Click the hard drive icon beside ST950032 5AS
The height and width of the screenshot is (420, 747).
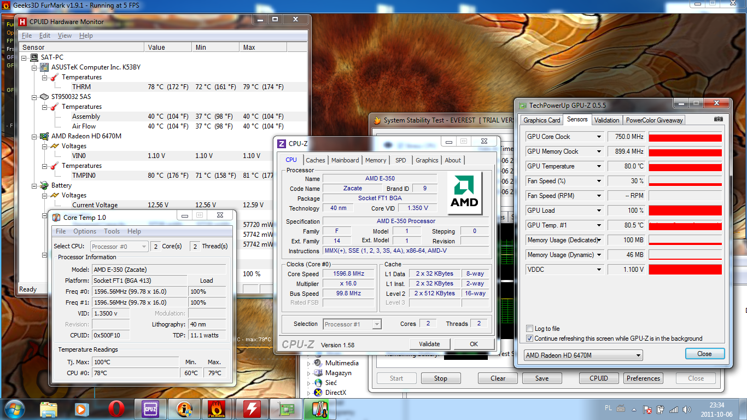(x=44, y=97)
